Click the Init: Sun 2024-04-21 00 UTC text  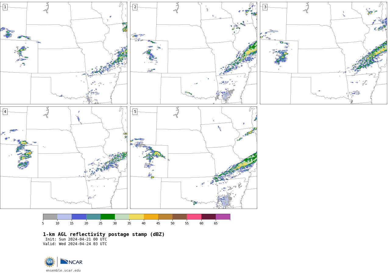(76, 239)
